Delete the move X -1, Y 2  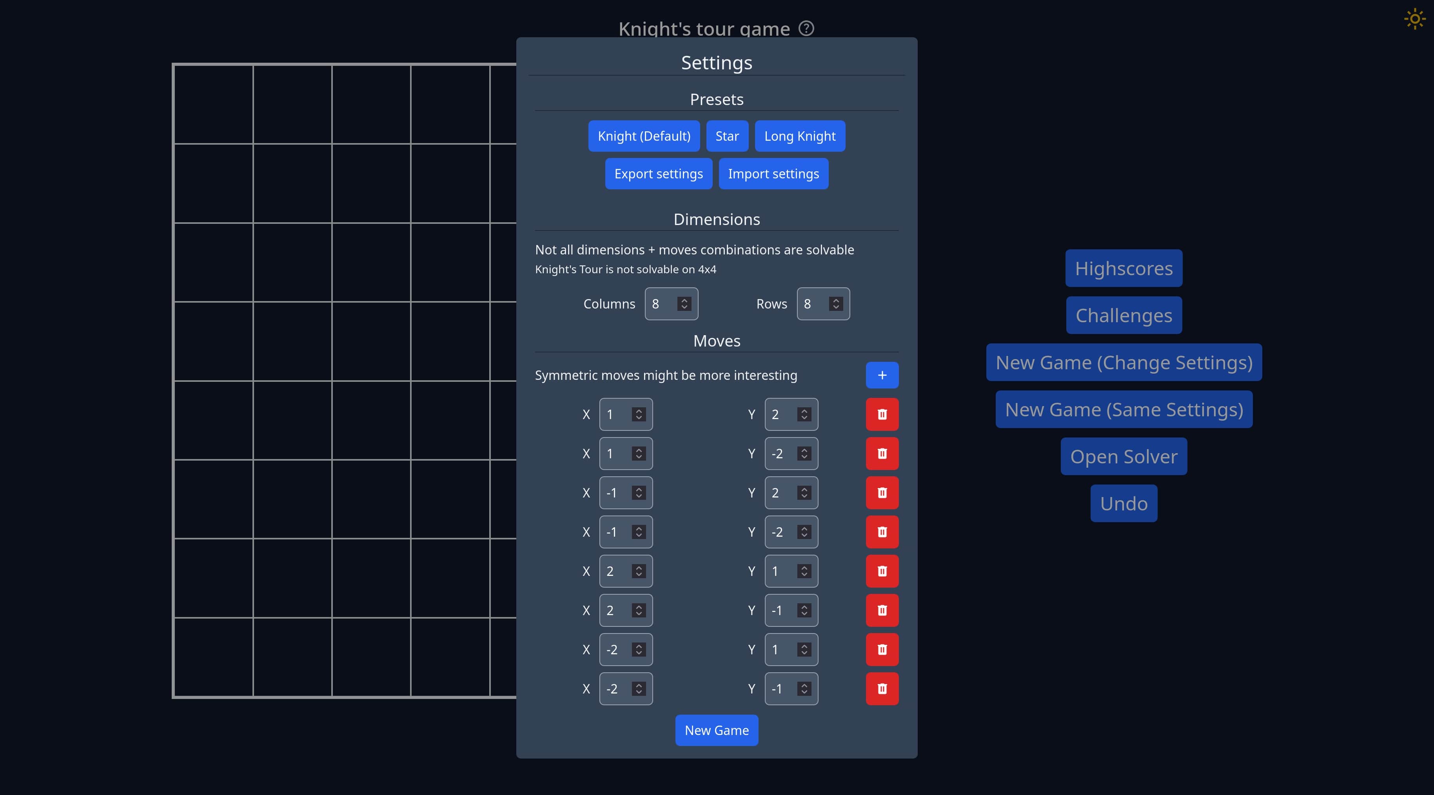[x=882, y=493]
